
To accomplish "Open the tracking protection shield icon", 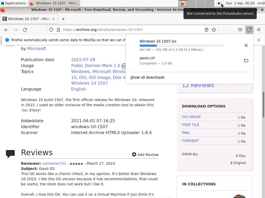I will (51, 30).
